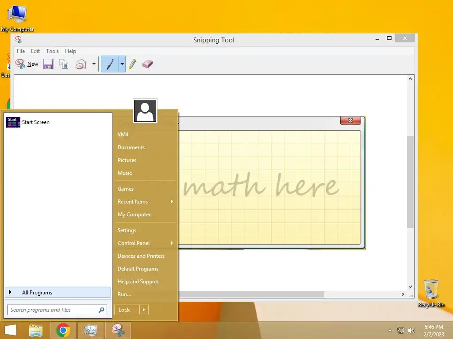Open Google Chrome from the taskbar
Screen dimensions: 453x339
click(63, 330)
